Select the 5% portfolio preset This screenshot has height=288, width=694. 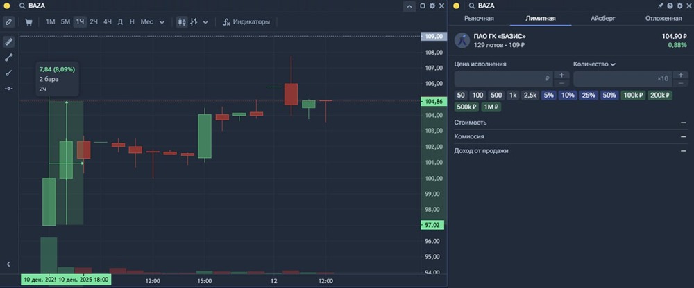click(x=549, y=95)
